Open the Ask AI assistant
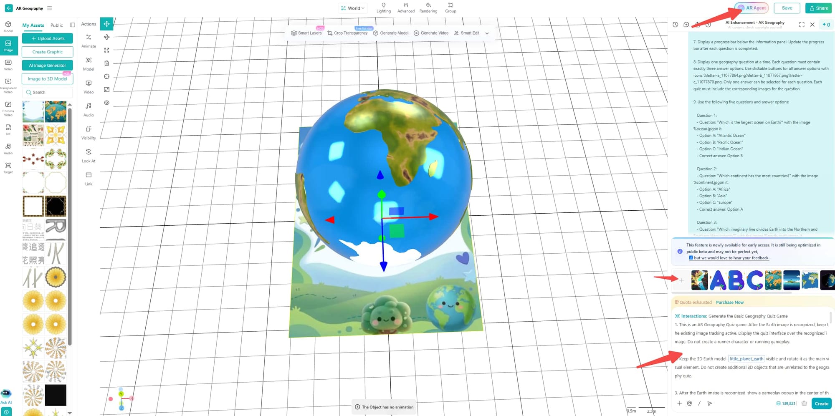 tap(6, 396)
